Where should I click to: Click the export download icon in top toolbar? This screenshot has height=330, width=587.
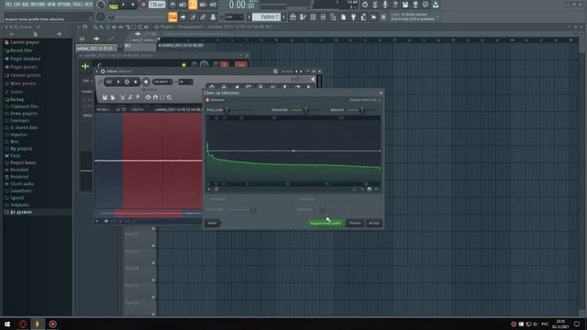point(436,5)
